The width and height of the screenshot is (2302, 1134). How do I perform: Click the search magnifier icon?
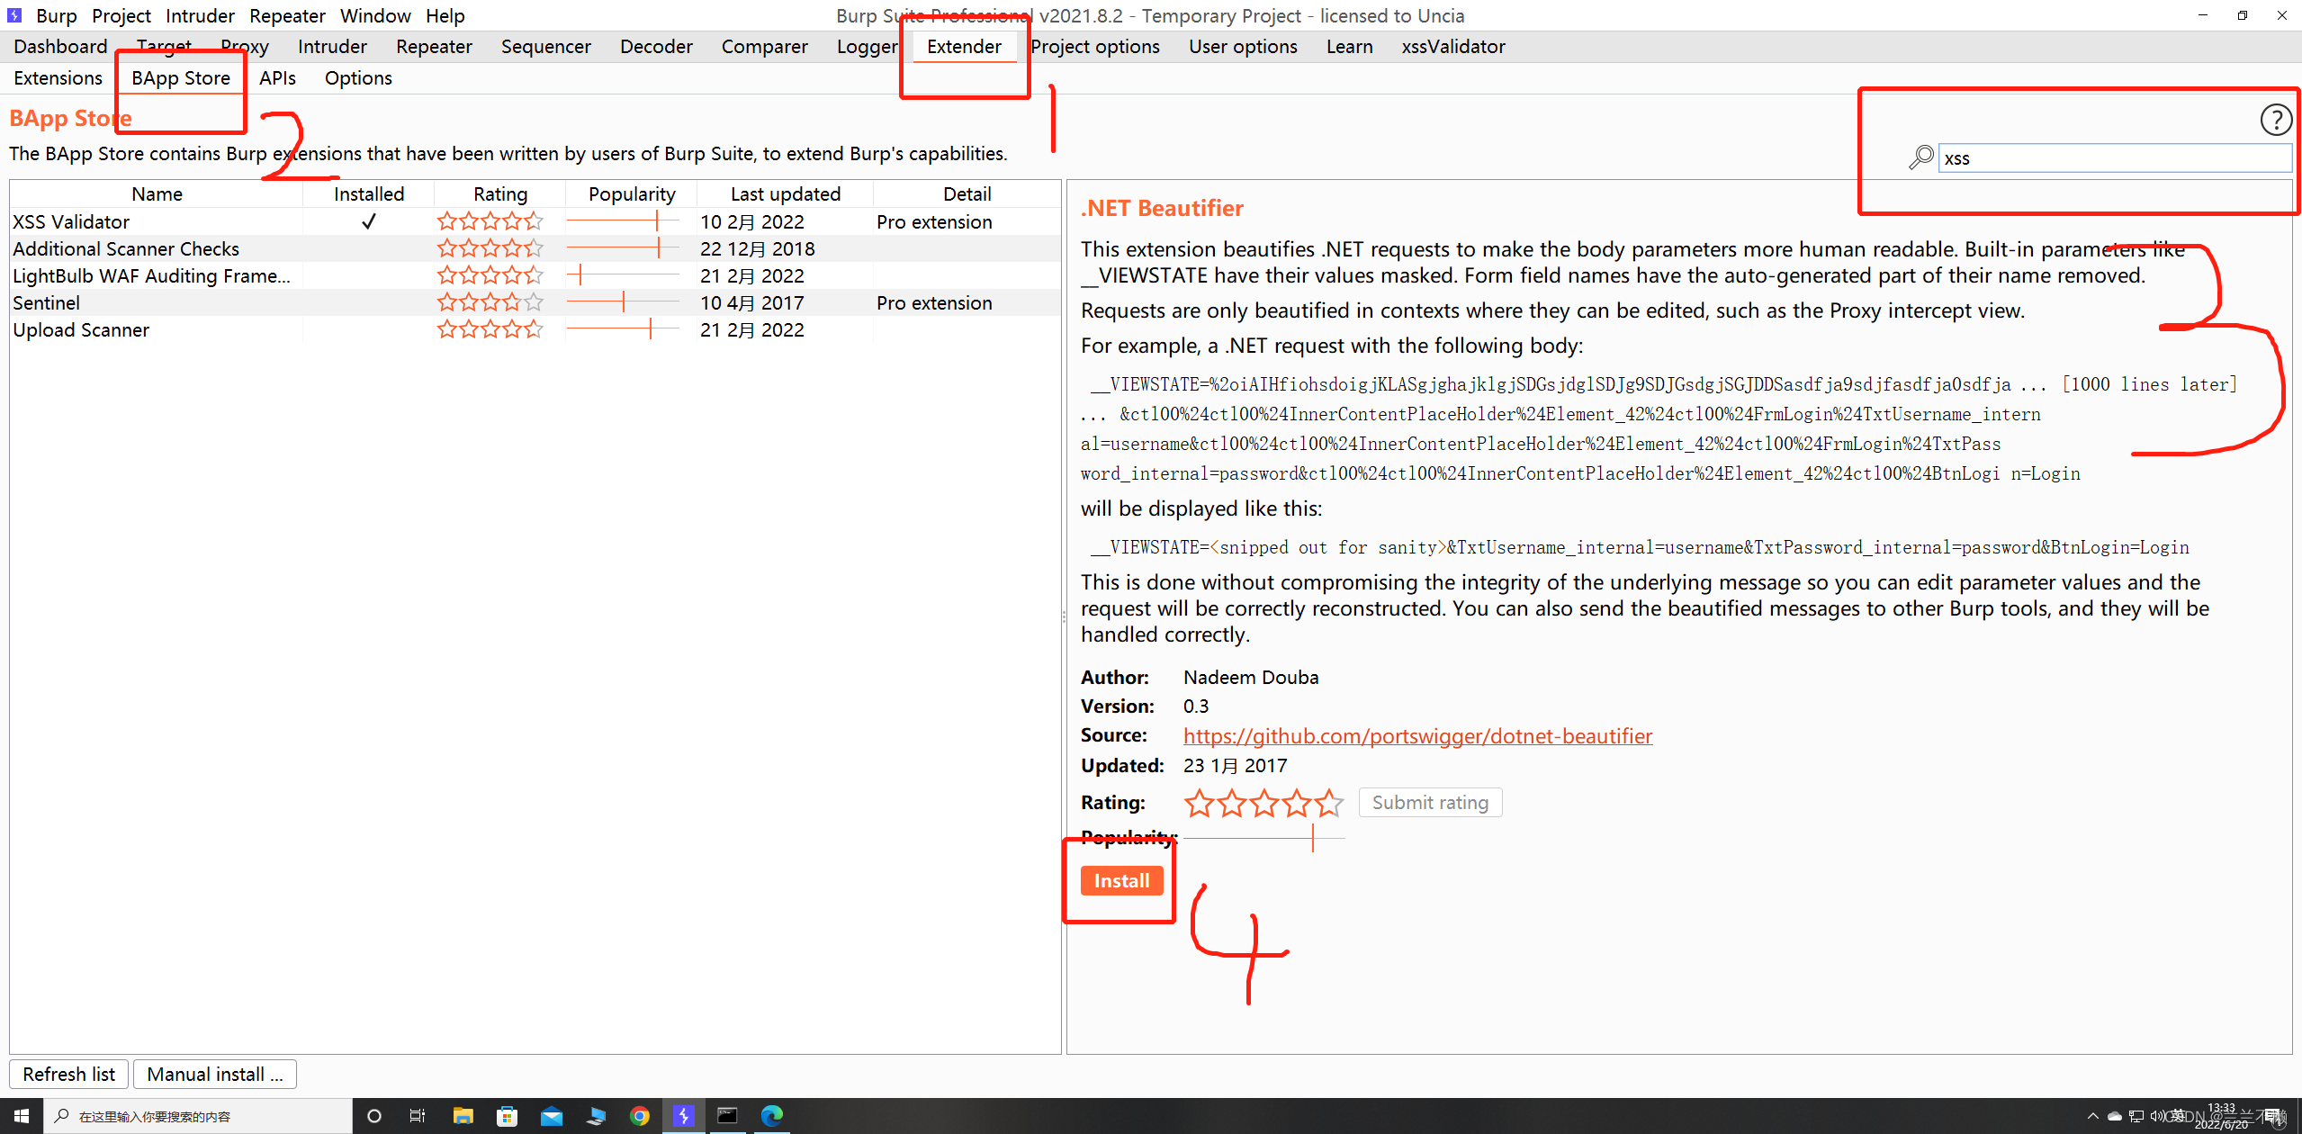click(x=1920, y=157)
